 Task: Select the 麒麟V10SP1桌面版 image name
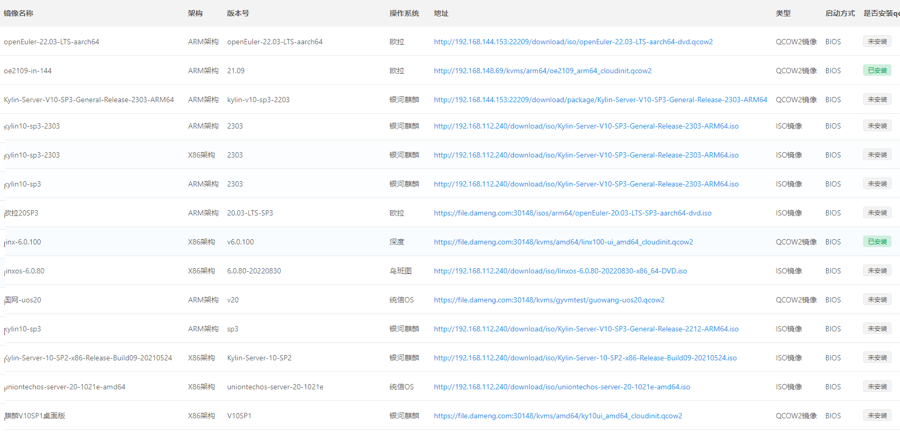(35, 416)
